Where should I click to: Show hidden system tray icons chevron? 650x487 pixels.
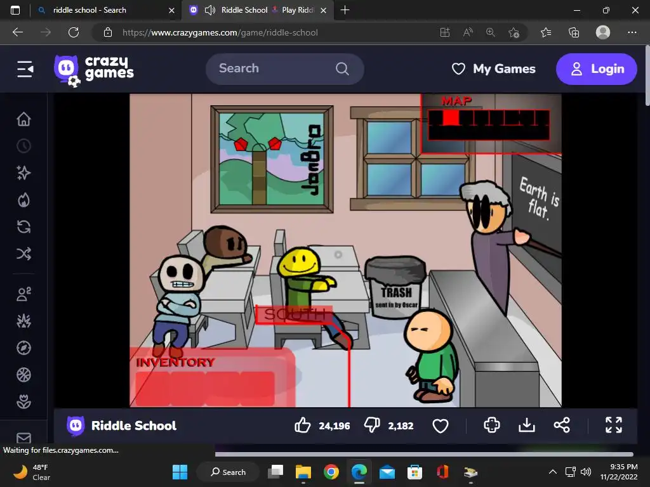click(x=553, y=472)
